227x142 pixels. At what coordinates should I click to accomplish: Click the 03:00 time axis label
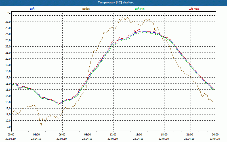point(36,135)
